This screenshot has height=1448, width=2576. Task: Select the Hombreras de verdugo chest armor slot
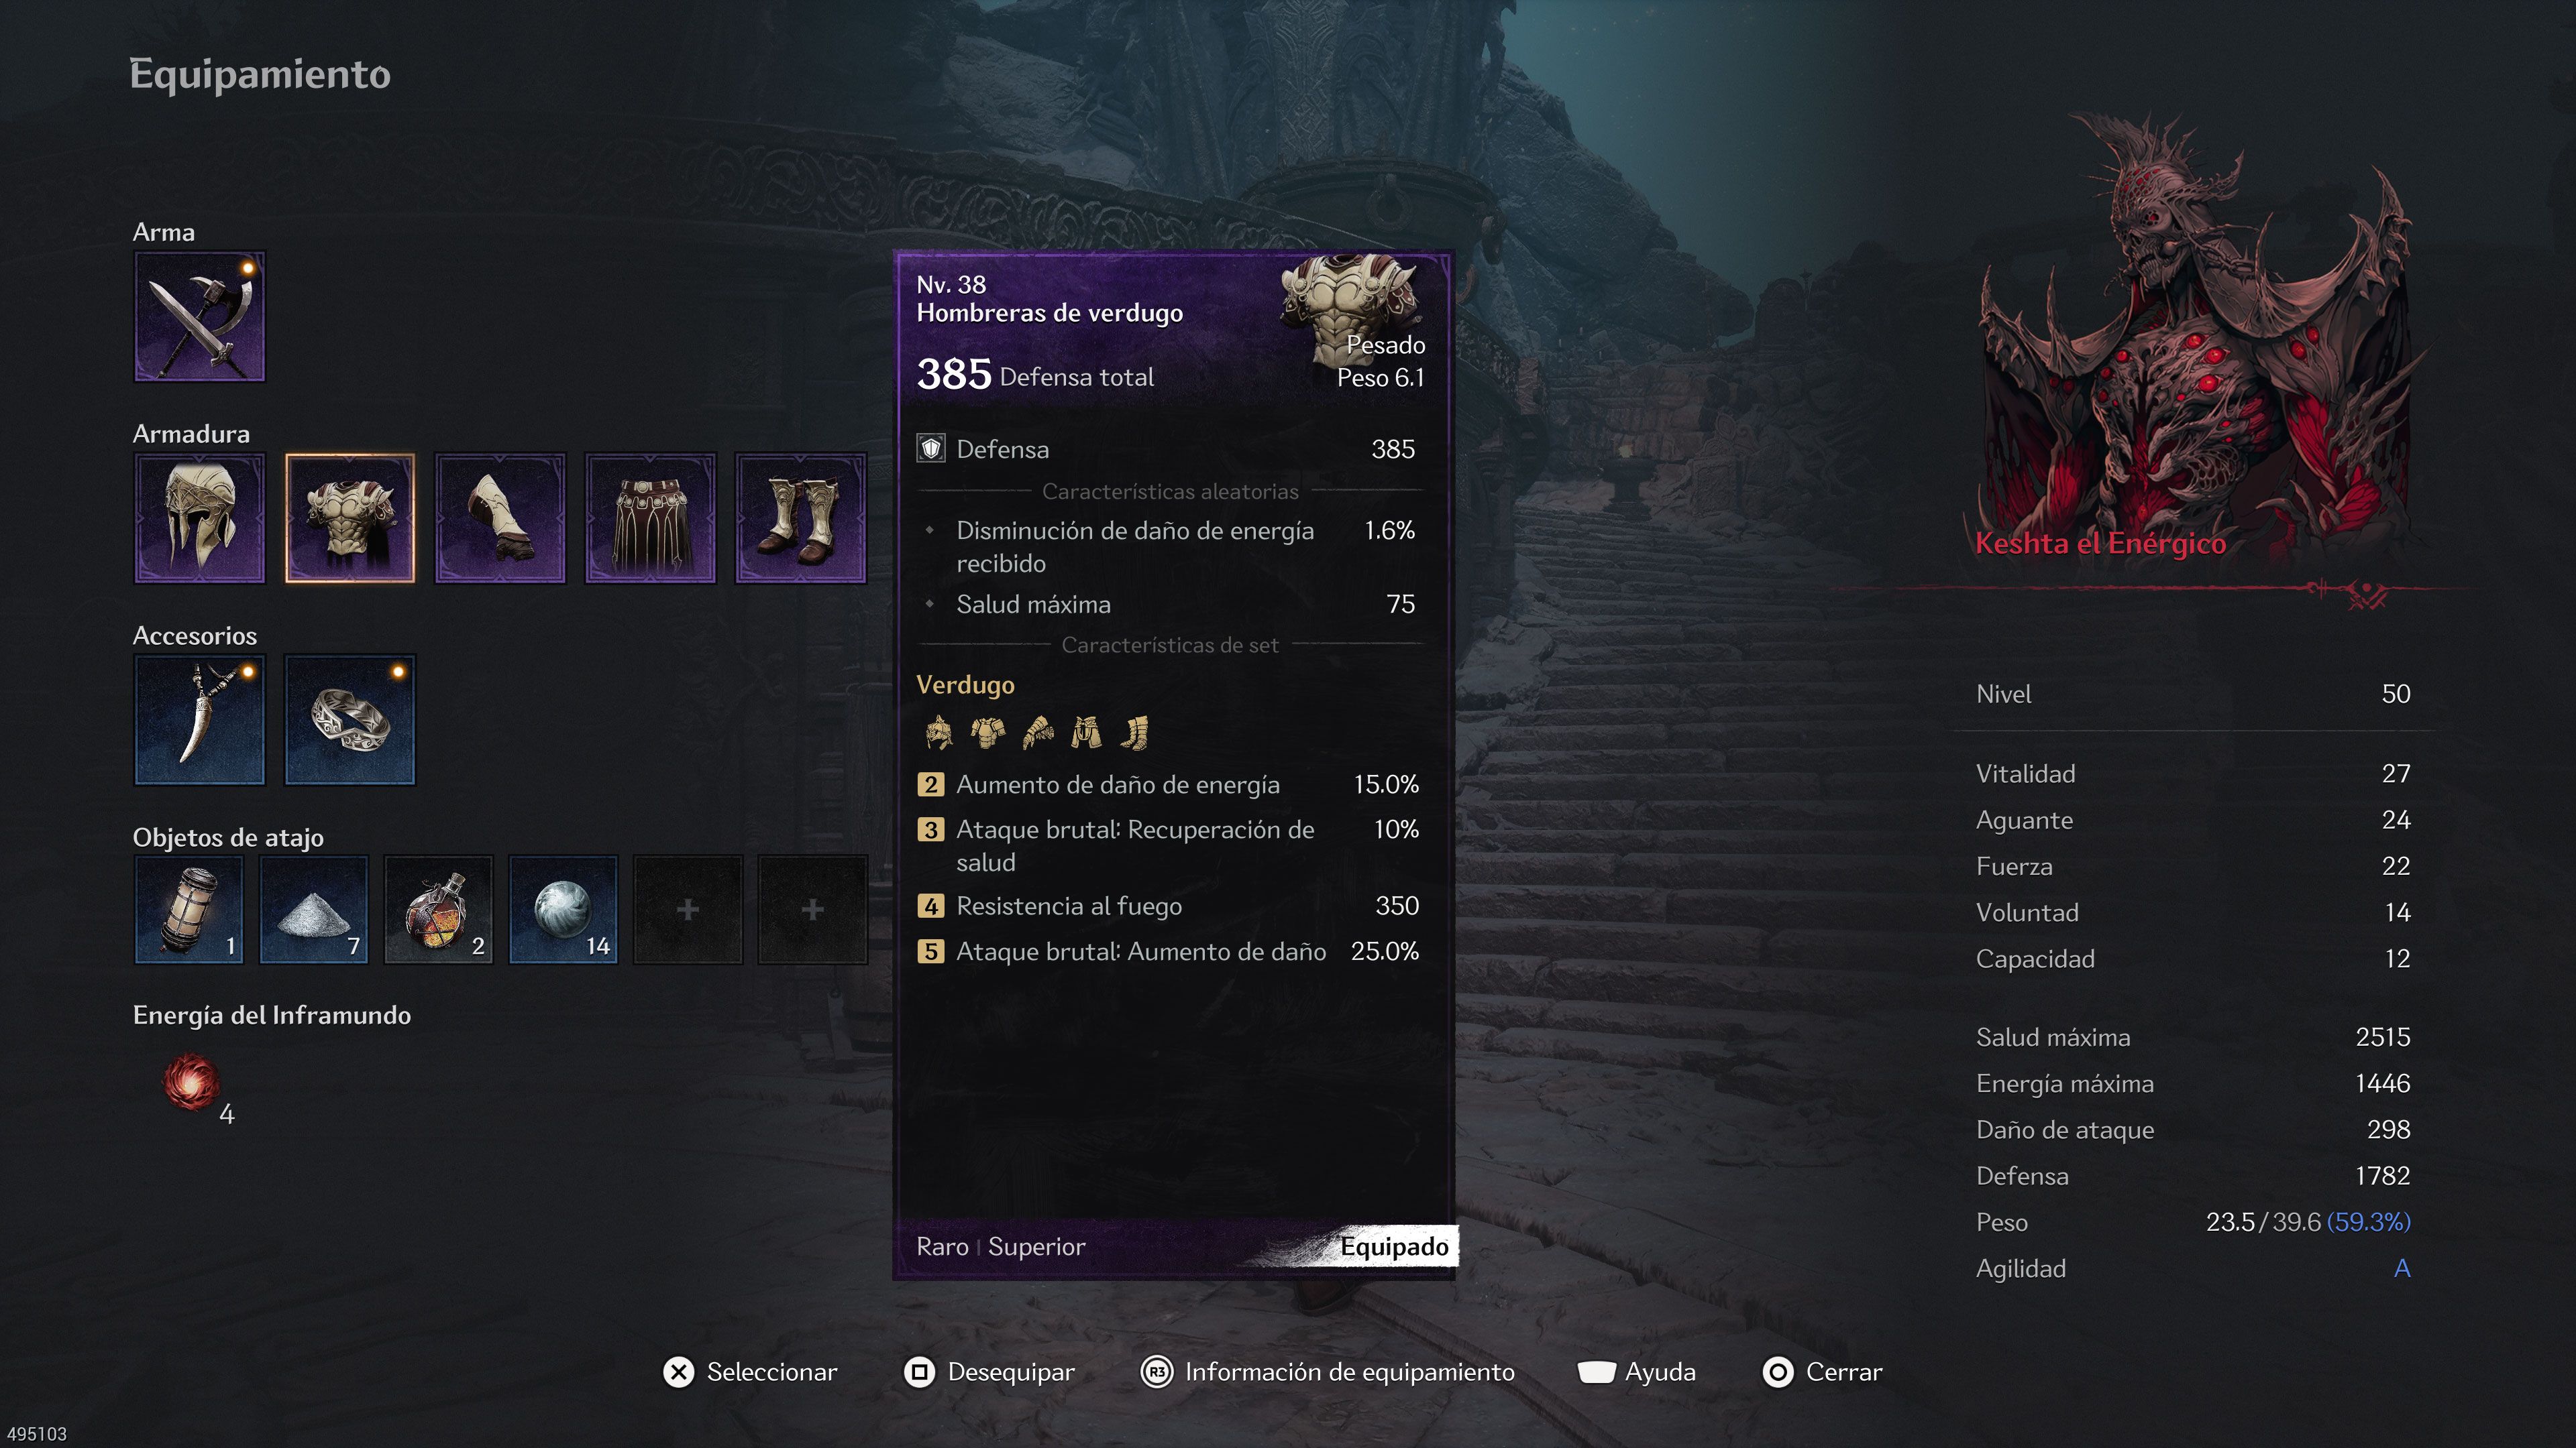click(x=350, y=518)
